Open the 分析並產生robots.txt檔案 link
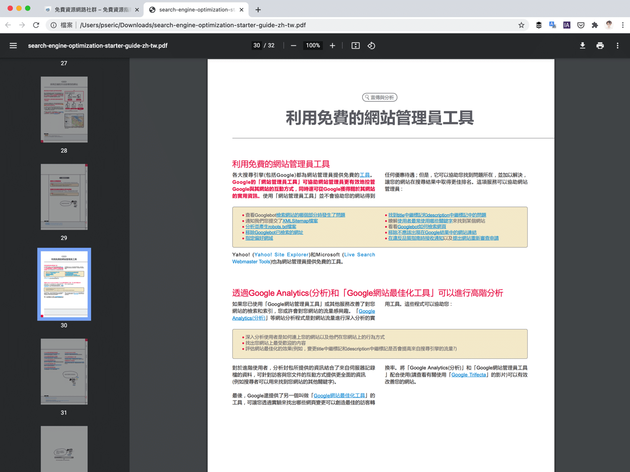 (271, 227)
